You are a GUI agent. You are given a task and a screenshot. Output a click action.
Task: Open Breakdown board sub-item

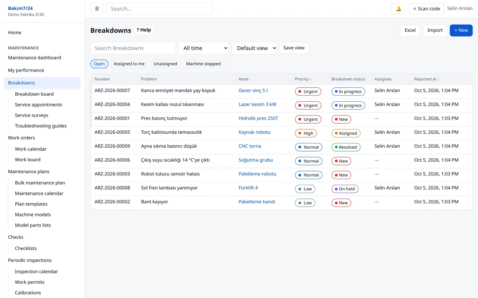point(34,94)
